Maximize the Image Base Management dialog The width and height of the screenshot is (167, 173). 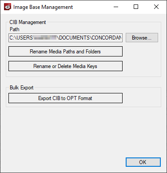pyautogui.click(x=136, y=7)
